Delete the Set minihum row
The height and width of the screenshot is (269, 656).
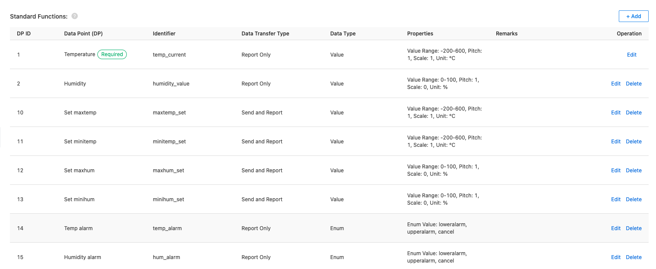pos(633,199)
